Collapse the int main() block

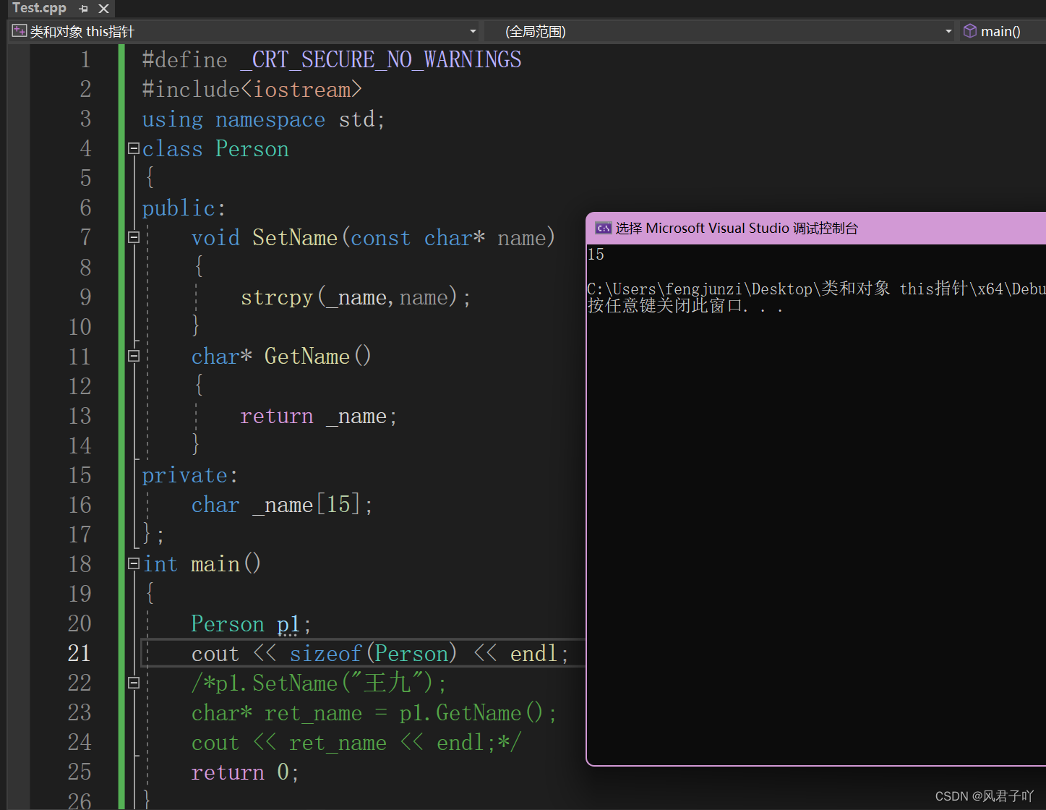click(133, 563)
